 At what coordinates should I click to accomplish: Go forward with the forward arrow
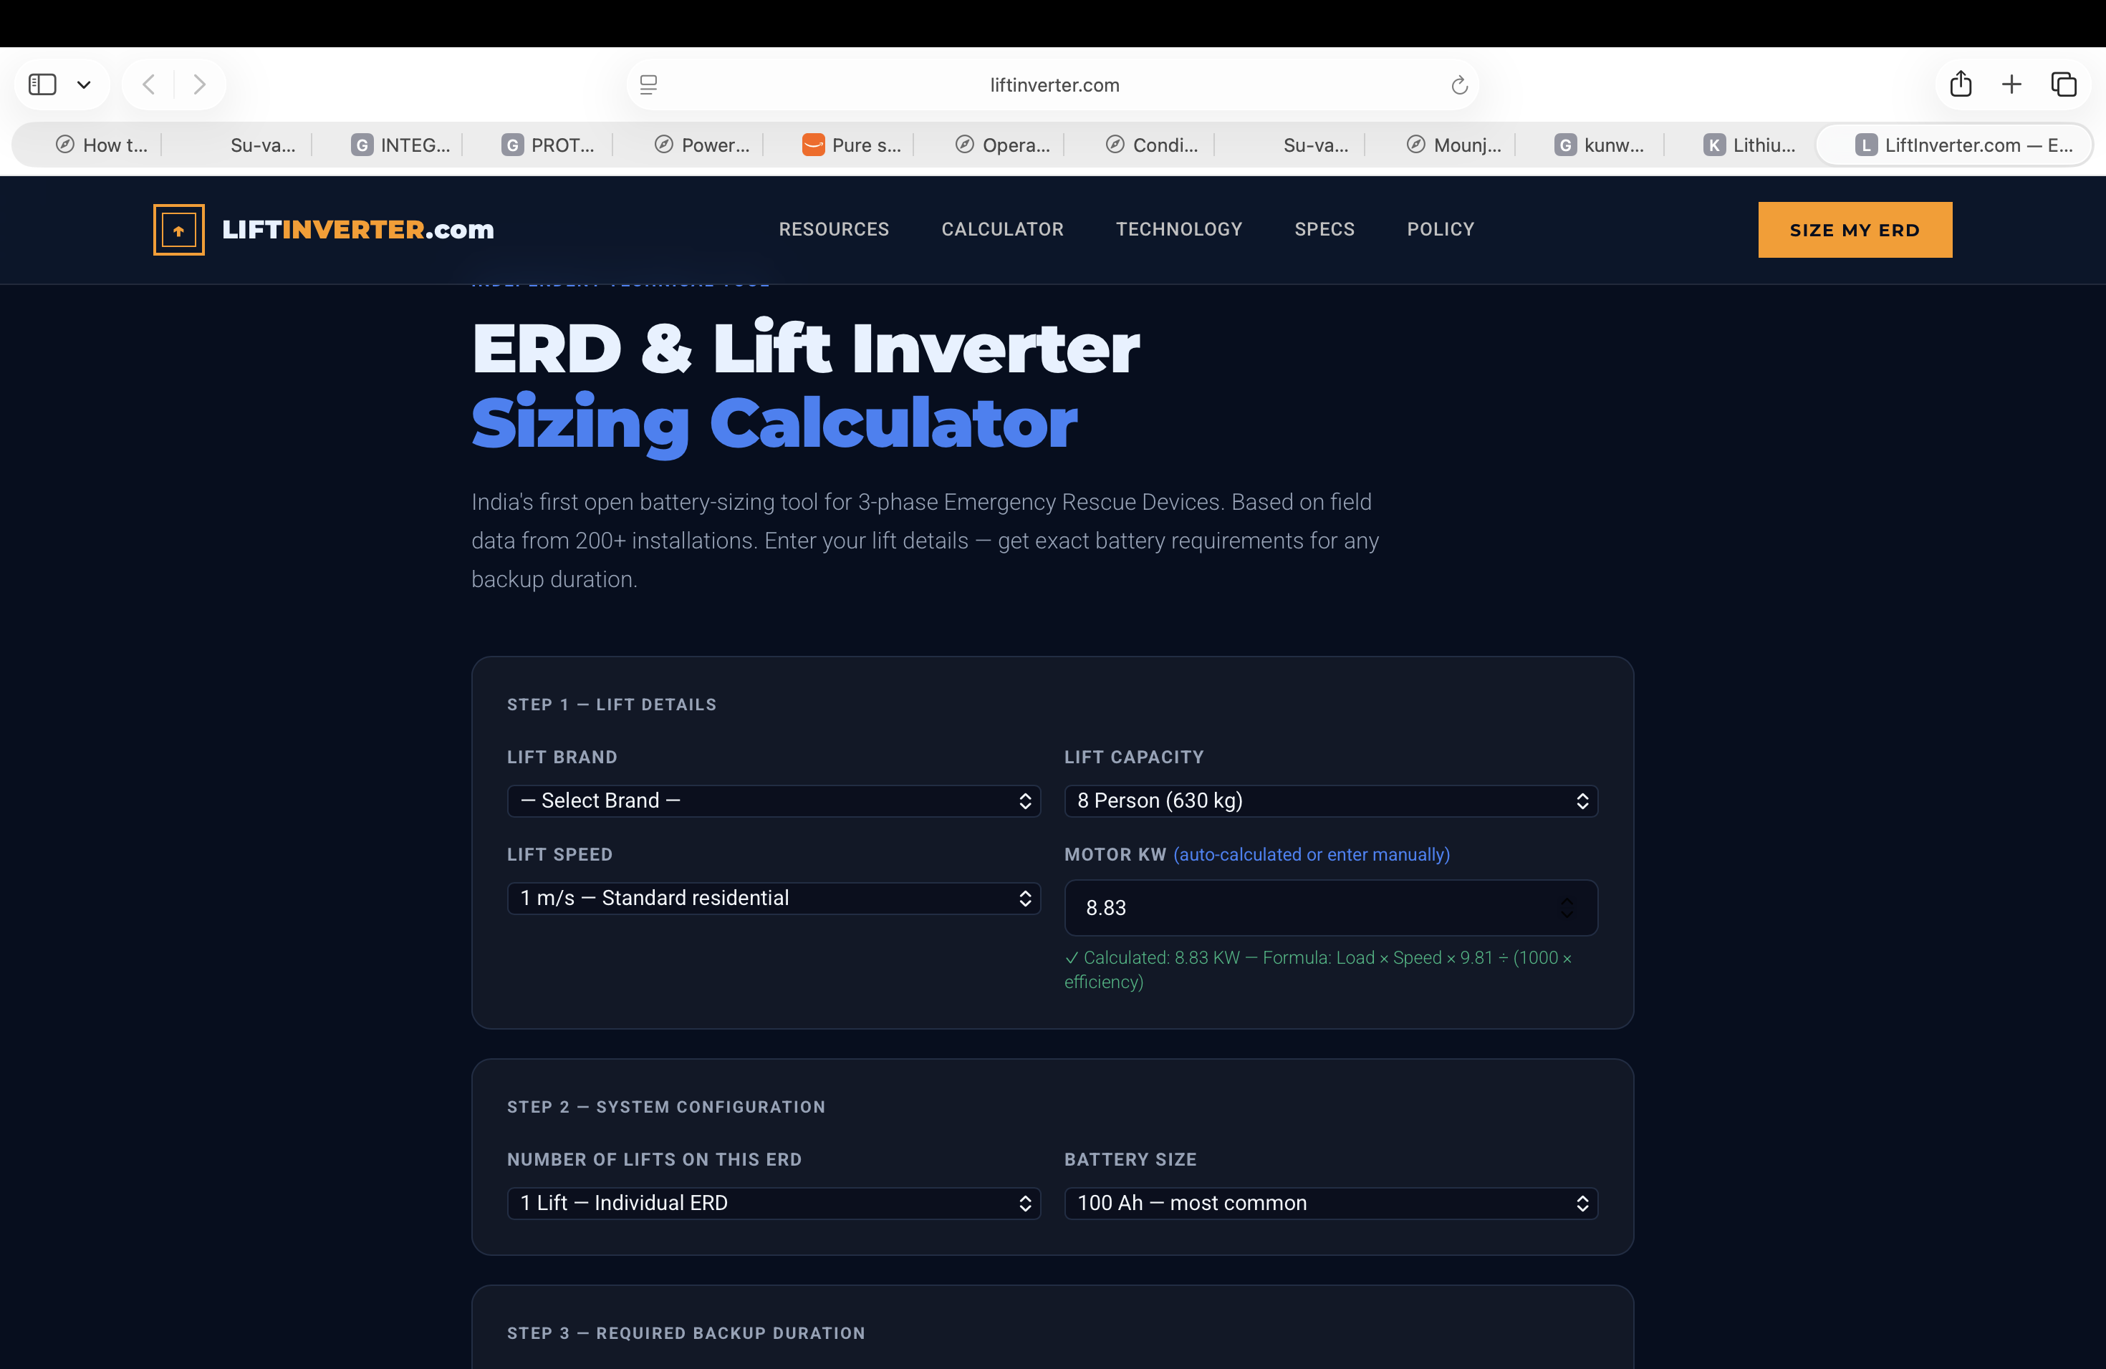coord(199,85)
